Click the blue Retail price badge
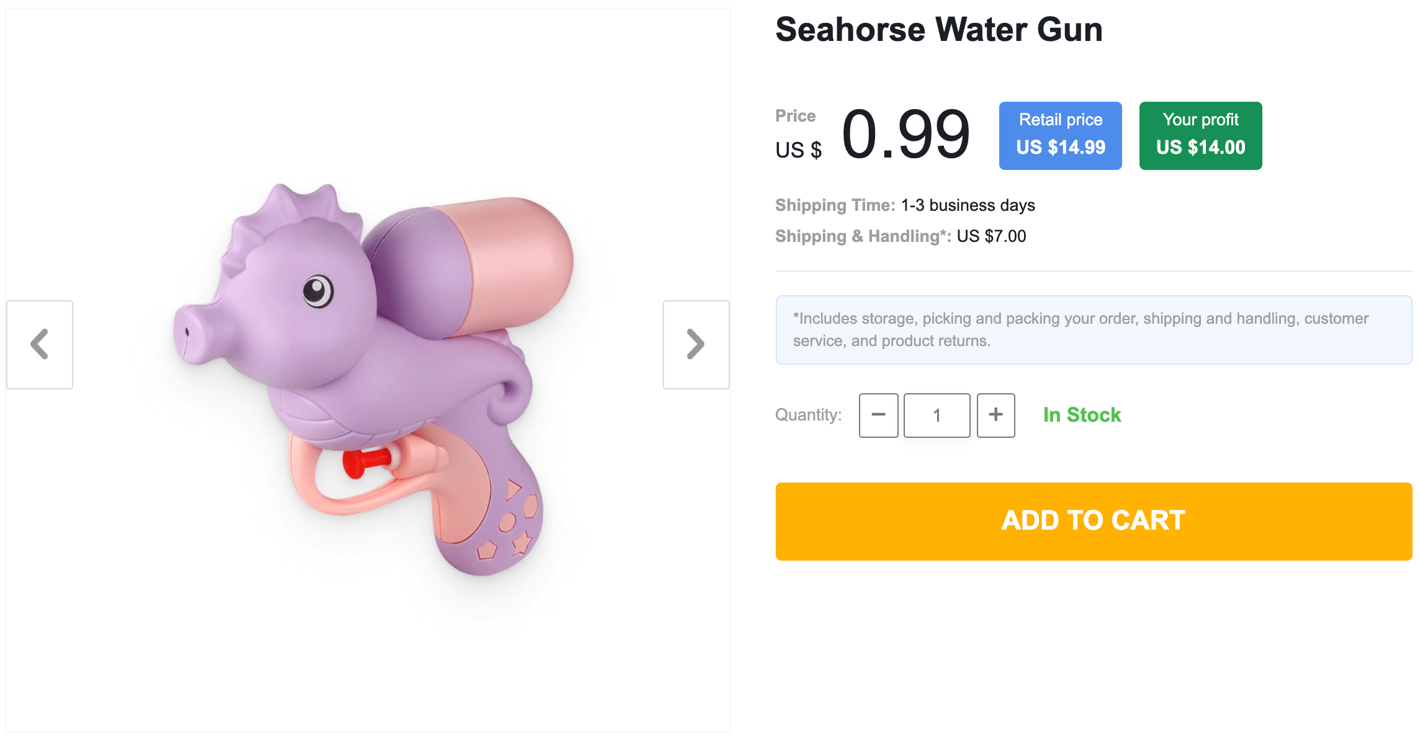The image size is (1420, 743). click(1060, 135)
